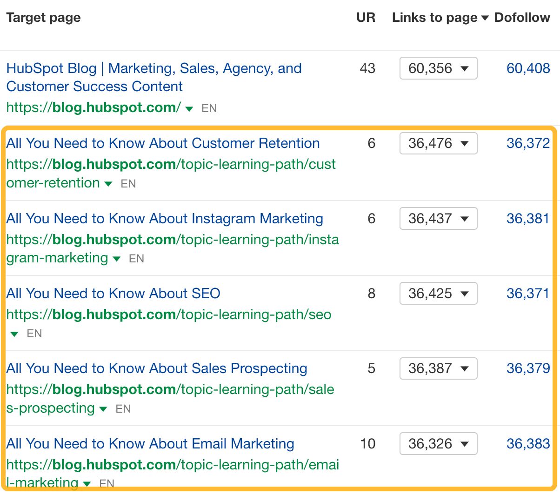Image resolution: width=560 pixels, height=495 pixels.
Task: Click the Target page column header
Action: pos(42,17)
